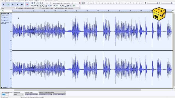This screenshot has height=98, width=175.
Task: Click the Play-at-speed green arrow
Action: point(74,5)
